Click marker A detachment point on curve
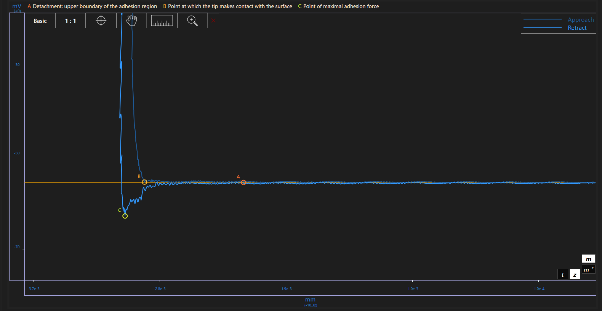Screen dimensions: 602x311 243,182
